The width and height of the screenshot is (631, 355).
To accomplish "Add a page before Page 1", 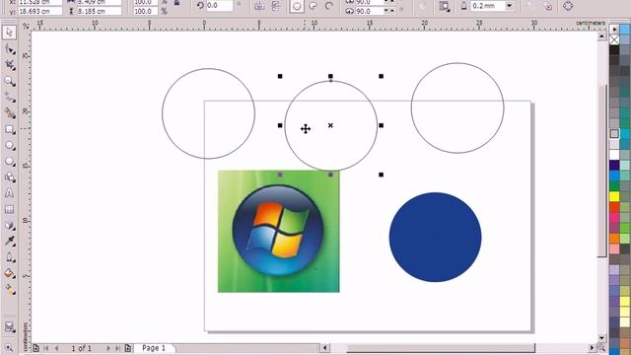I will tap(35, 348).
